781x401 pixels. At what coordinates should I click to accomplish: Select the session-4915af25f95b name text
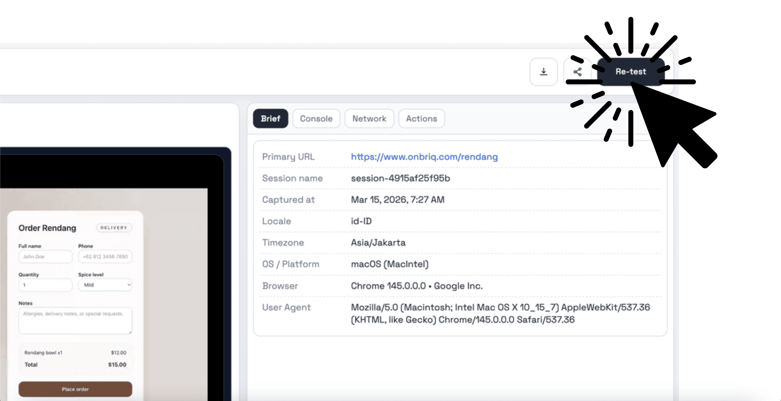coord(400,178)
